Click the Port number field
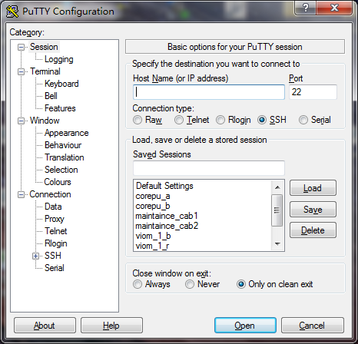The height and width of the screenshot is (344, 358). (x=313, y=92)
